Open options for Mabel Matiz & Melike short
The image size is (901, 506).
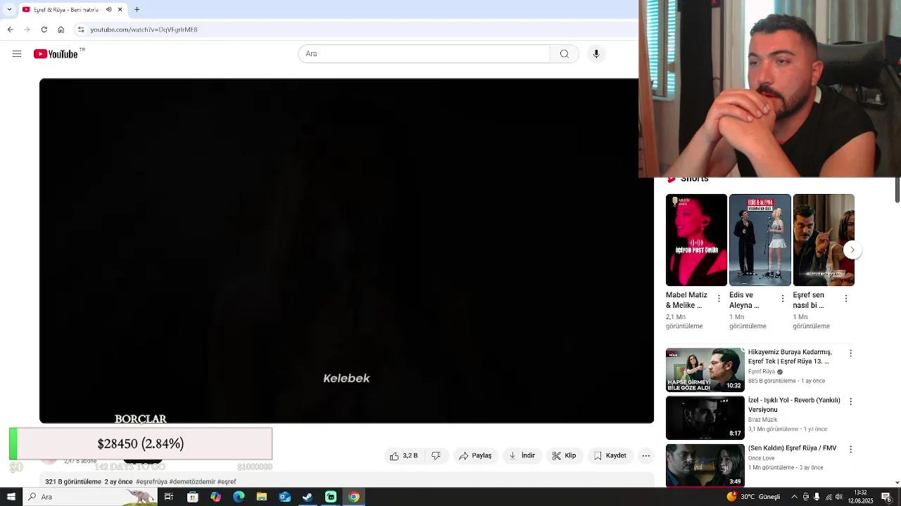[x=719, y=299]
